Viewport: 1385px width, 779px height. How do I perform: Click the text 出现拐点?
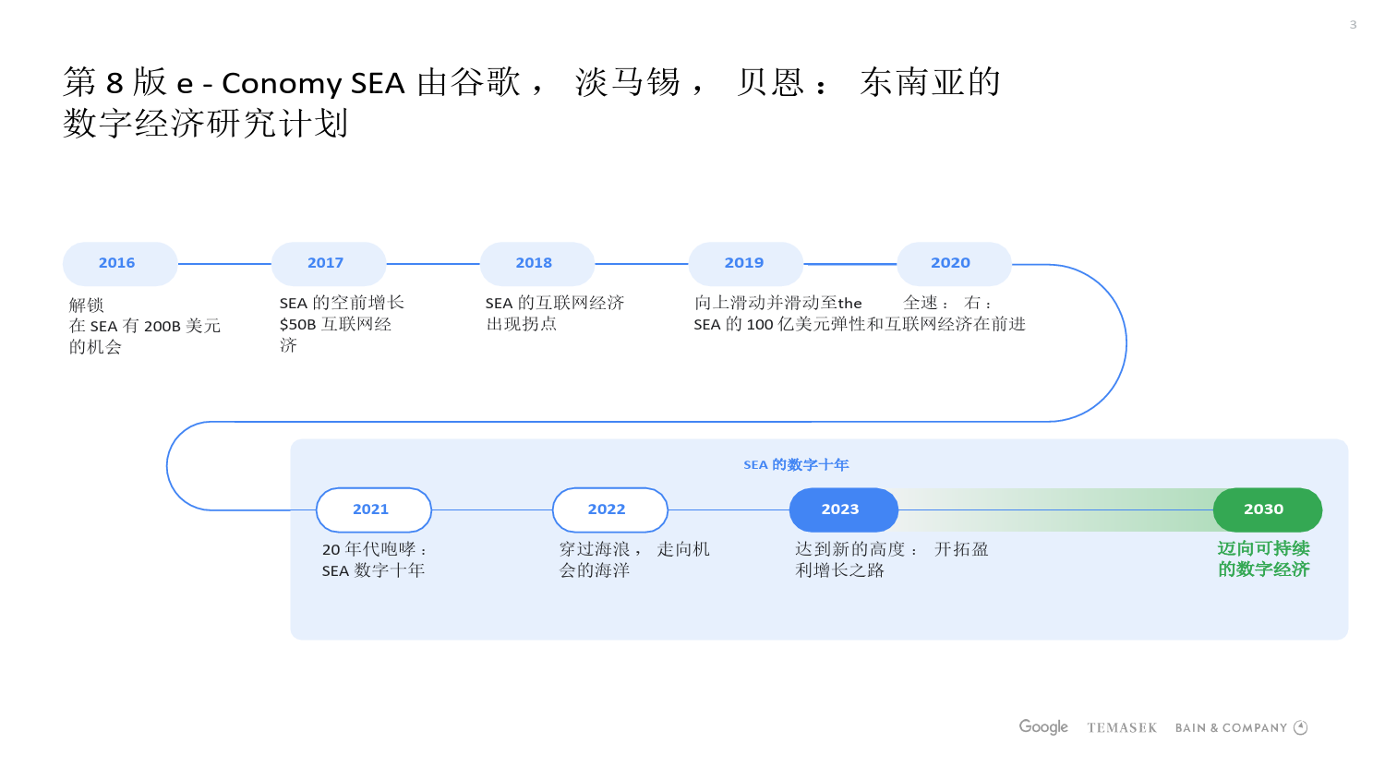click(522, 324)
